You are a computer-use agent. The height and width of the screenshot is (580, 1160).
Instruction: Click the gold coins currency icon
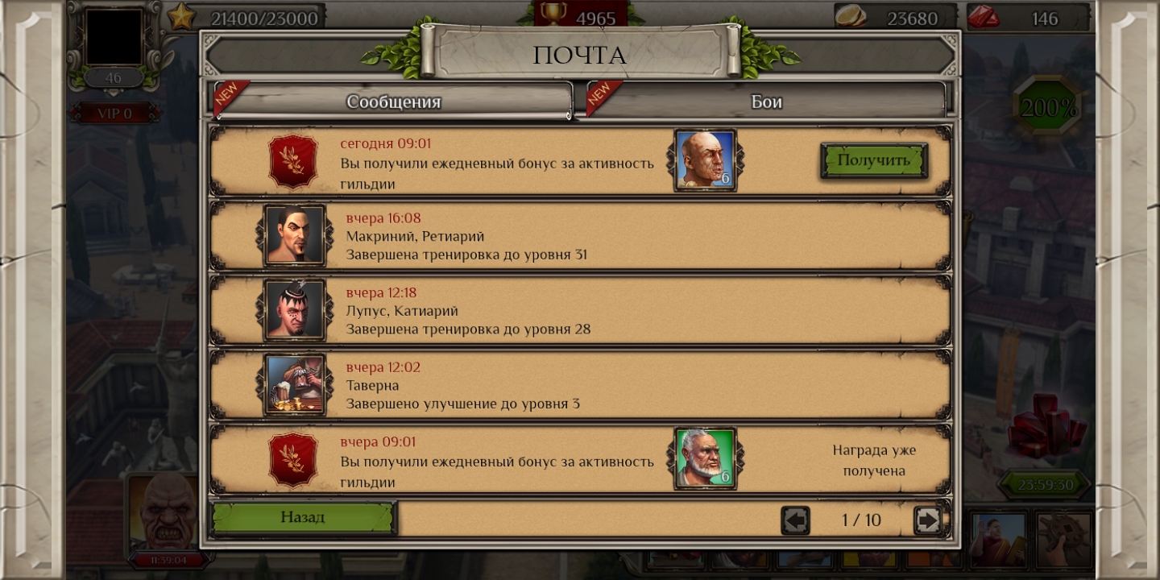851,16
